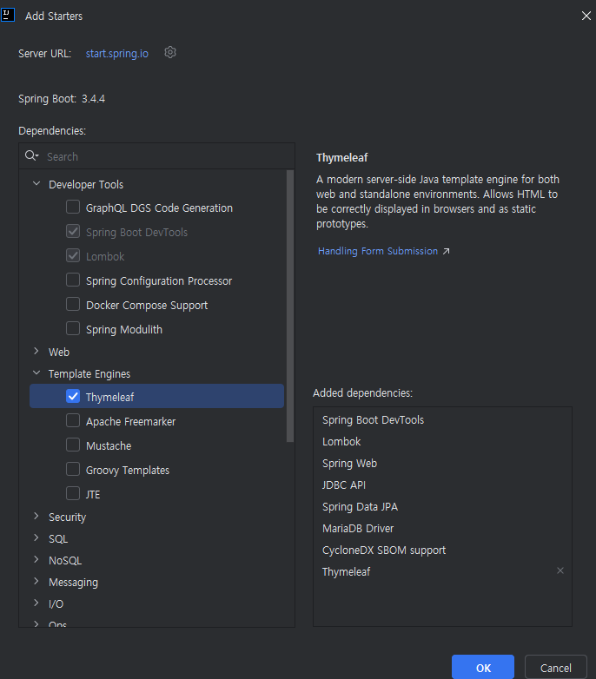This screenshot has width=596, height=679.
Task: Expand the NoSQL category
Action: (36, 559)
